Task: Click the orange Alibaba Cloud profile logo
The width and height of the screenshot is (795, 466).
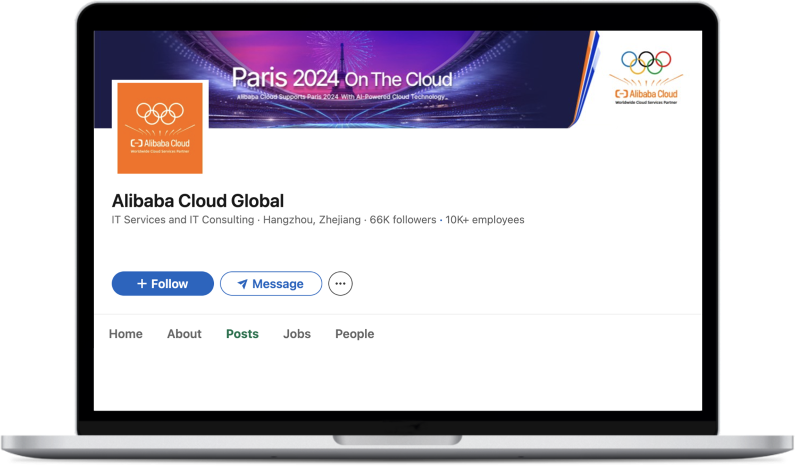Action: (160, 128)
